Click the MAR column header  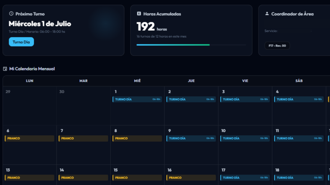(83, 81)
